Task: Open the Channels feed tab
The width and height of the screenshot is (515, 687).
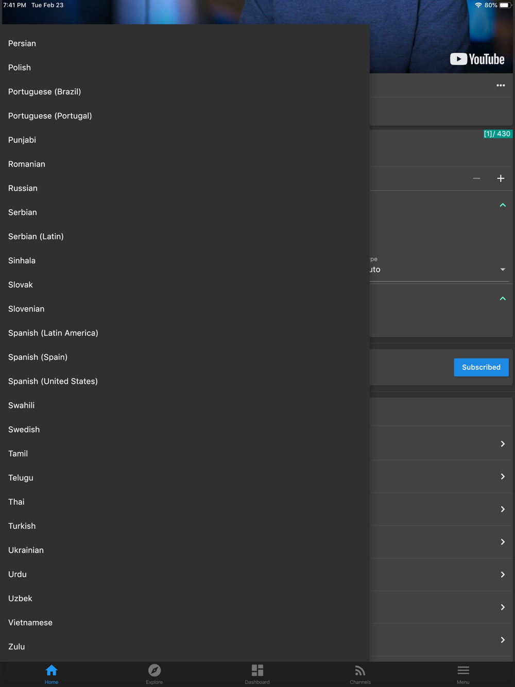Action: [x=360, y=674]
